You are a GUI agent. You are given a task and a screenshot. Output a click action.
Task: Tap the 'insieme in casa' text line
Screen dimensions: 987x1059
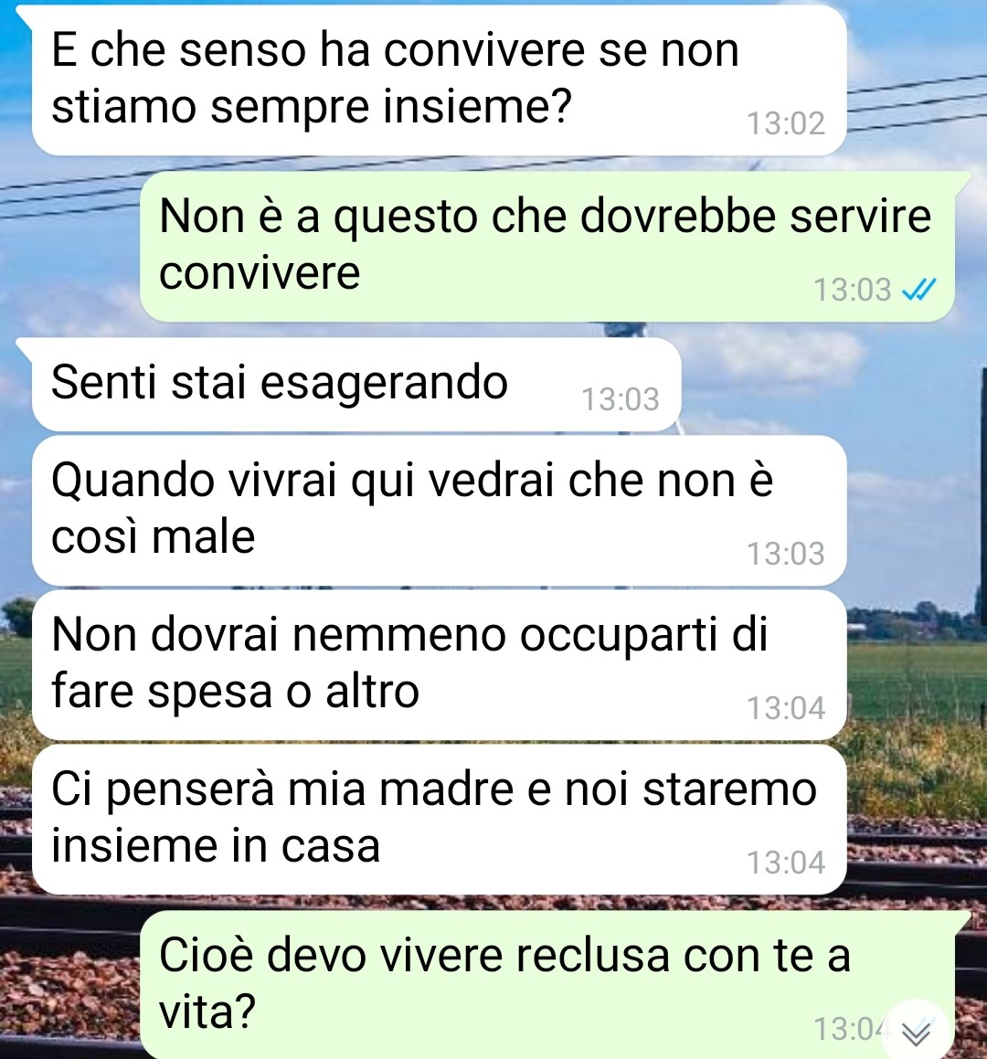(216, 845)
